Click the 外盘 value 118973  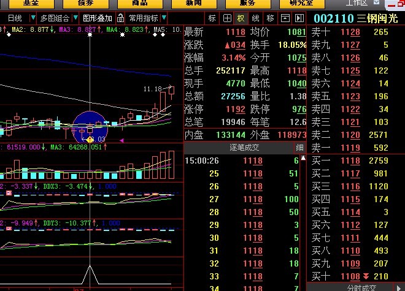click(292, 135)
